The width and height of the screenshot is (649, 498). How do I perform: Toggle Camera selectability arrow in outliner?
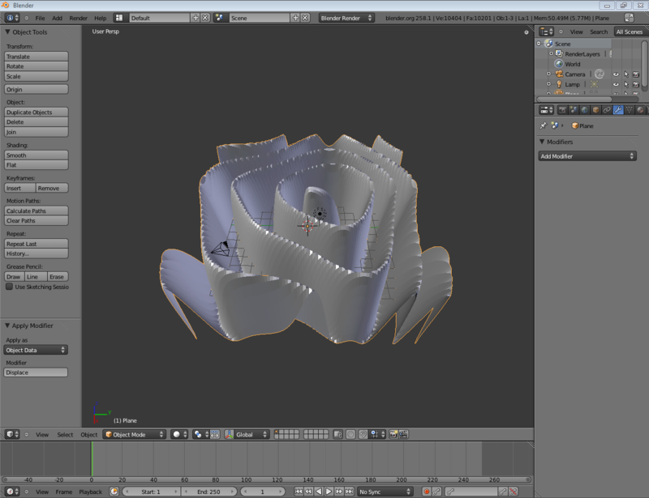626,74
